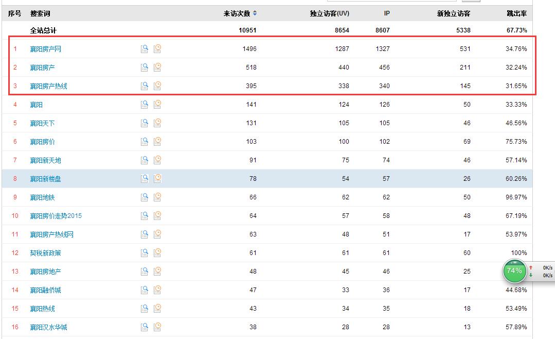Viewport: 555px width, 339px height.
Task: Open clock history icon for 襄阳房价
Action: click(x=157, y=141)
